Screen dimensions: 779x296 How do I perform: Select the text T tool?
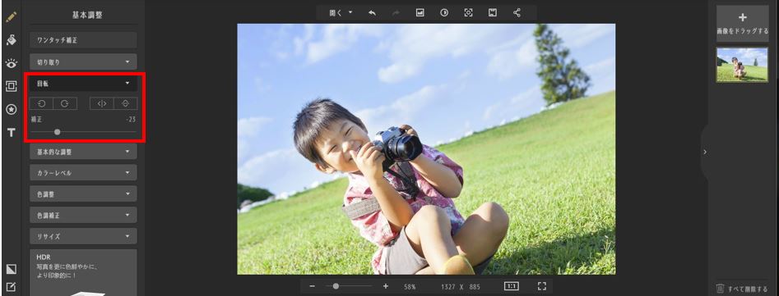click(11, 132)
